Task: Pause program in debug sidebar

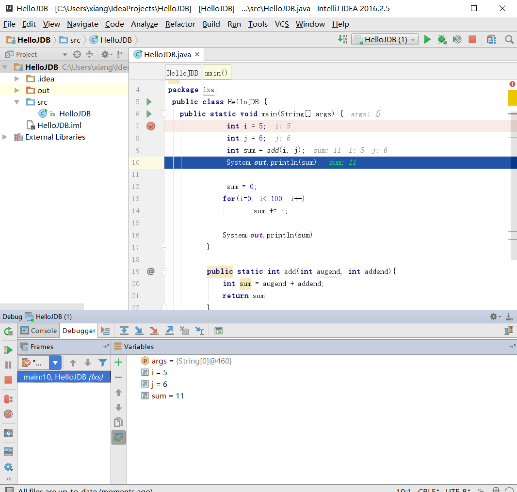Action: (x=8, y=365)
